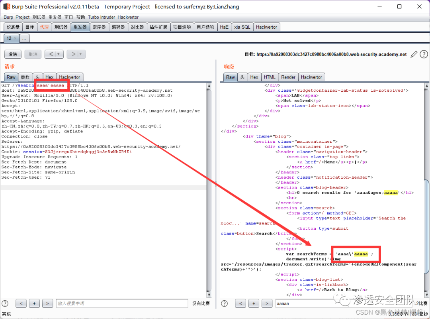Image resolution: width=430 pixels, height=319 pixels.
Task: Open the 测试器 menu in menu bar
Action: click(x=39, y=17)
